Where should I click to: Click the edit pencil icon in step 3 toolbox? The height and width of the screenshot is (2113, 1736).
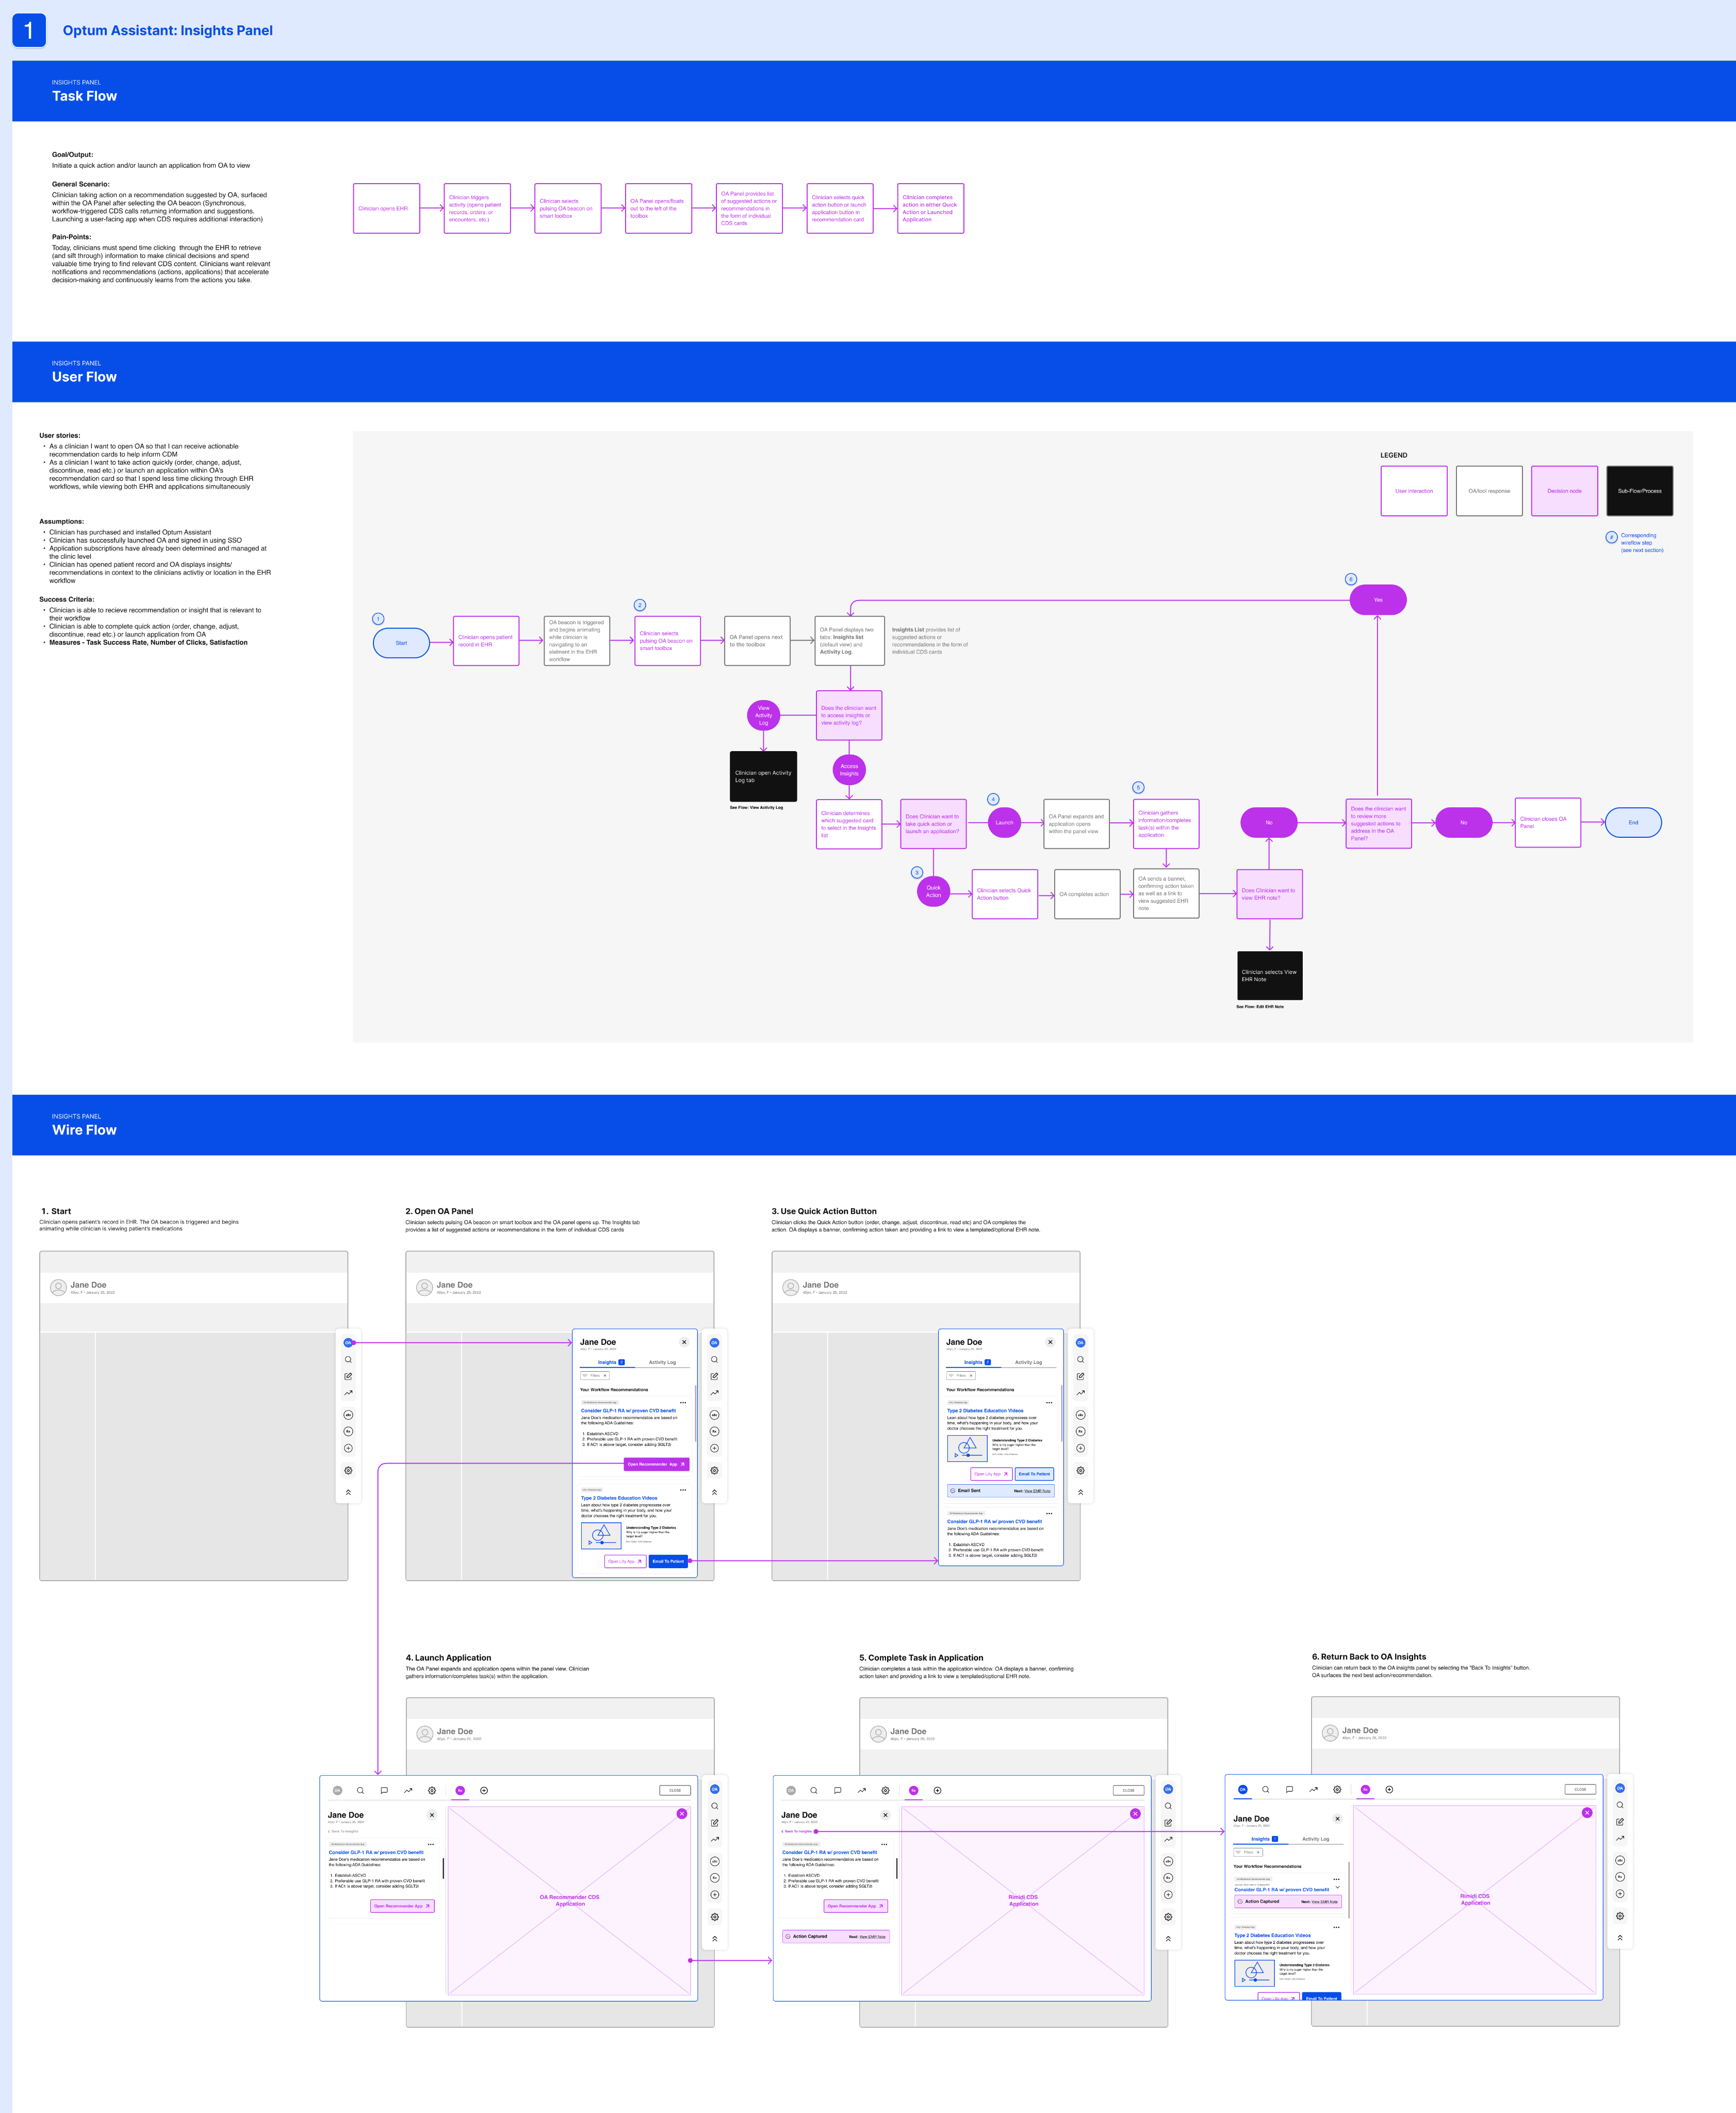tap(1080, 1376)
